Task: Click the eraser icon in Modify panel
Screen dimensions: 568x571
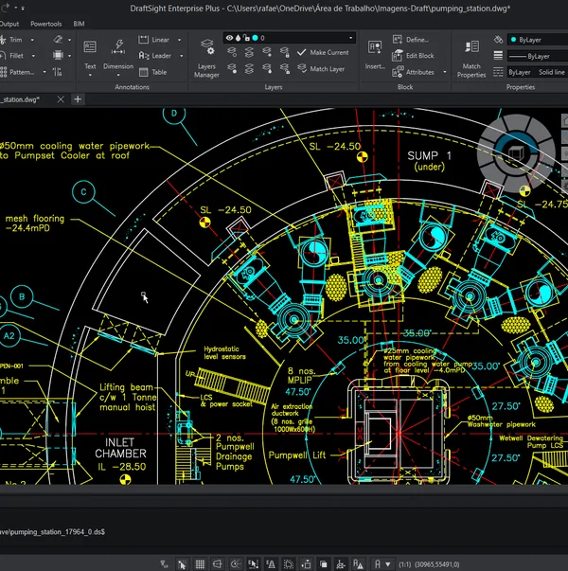Action: [59, 40]
